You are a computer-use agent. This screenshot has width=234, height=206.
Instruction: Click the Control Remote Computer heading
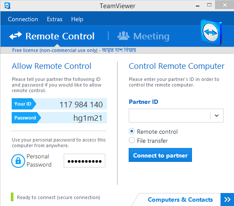pyautogui.click(x=176, y=66)
